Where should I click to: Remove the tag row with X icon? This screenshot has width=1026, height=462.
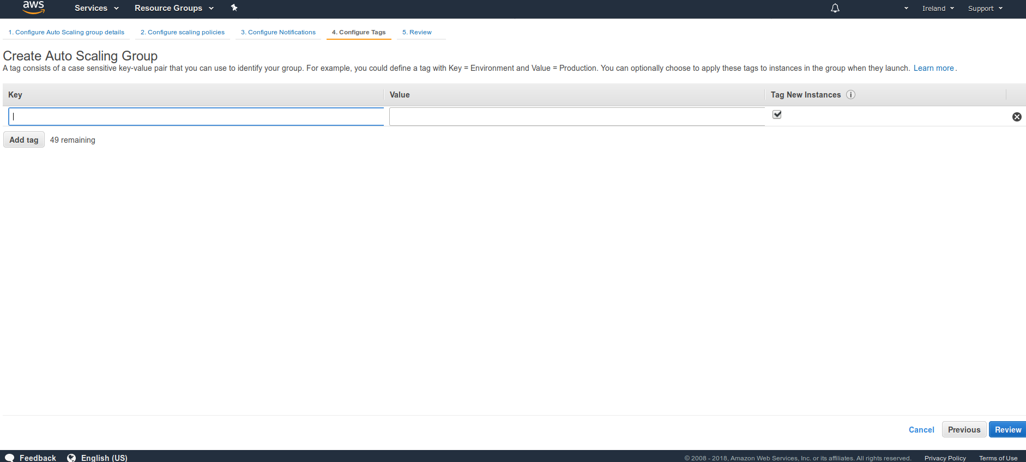tap(1017, 117)
